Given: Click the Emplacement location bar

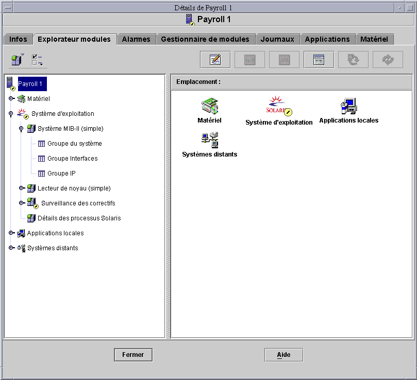Looking at the screenshot, I should click(291, 82).
